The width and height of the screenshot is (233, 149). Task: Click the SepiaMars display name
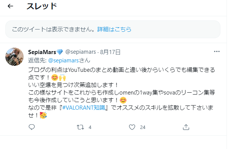[x=42, y=52]
